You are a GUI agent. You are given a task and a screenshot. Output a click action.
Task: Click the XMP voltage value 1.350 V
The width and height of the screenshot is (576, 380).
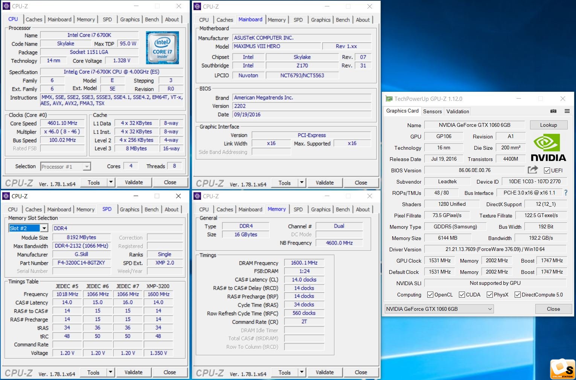(x=158, y=353)
